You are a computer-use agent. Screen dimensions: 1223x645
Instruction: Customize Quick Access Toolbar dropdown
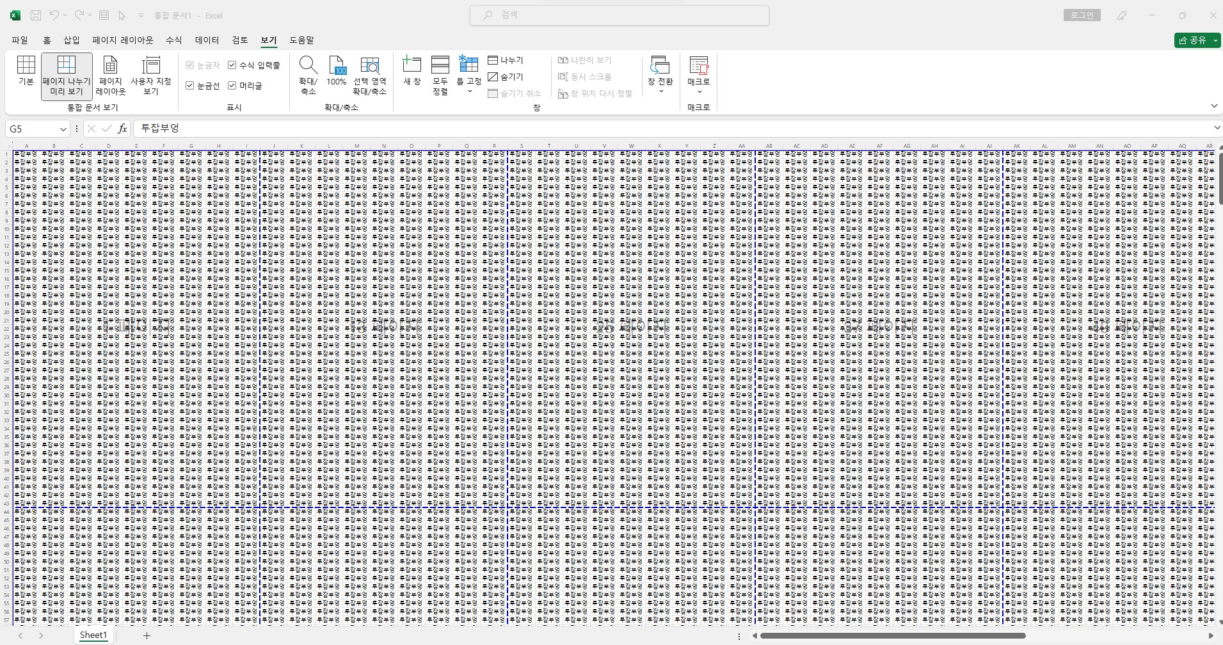click(141, 15)
